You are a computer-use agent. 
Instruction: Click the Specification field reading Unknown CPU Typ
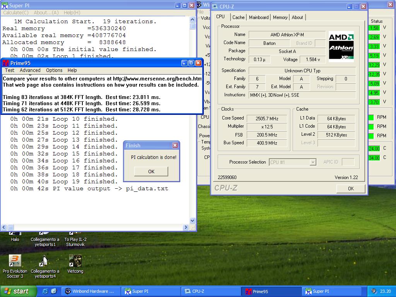[302, 71]
